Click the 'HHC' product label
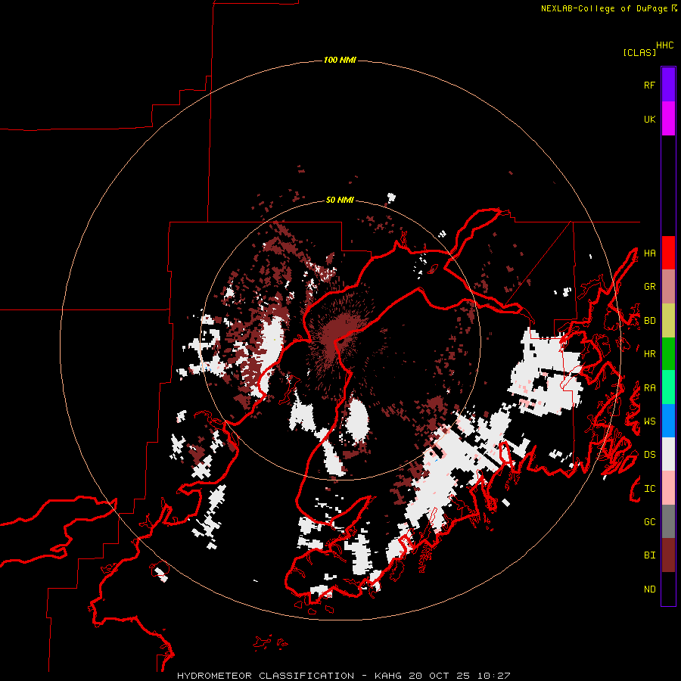The width and height of the screenshot is (681, 681). (x=665, y=45)
